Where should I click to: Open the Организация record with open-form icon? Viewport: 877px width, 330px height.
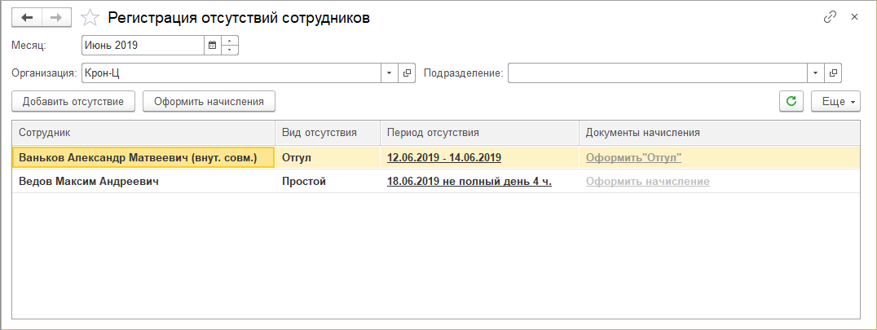408,73
